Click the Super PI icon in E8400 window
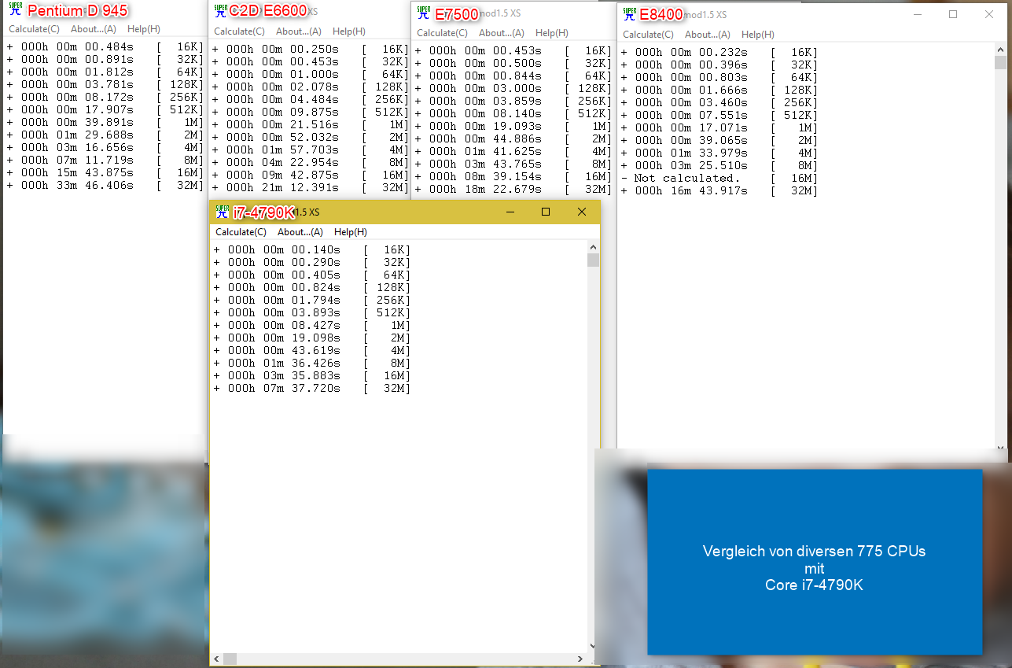 [629, 14]
